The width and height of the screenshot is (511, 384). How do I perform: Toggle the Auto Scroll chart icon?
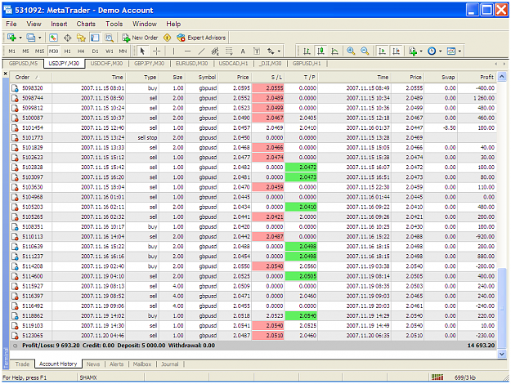(x=382, y=51)
